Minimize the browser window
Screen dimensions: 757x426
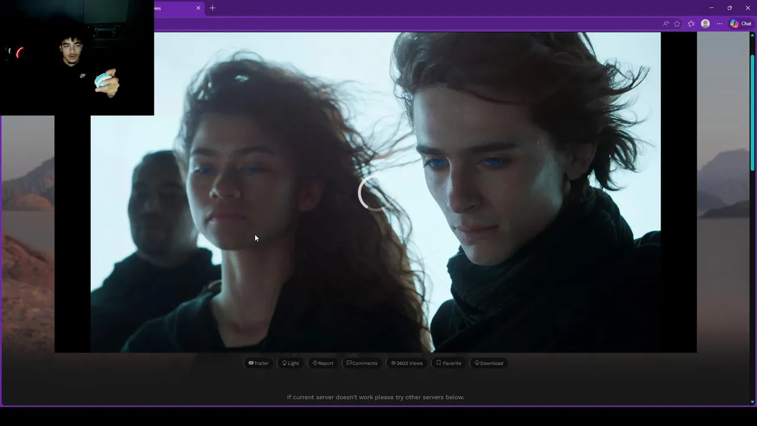click(711, 8)
